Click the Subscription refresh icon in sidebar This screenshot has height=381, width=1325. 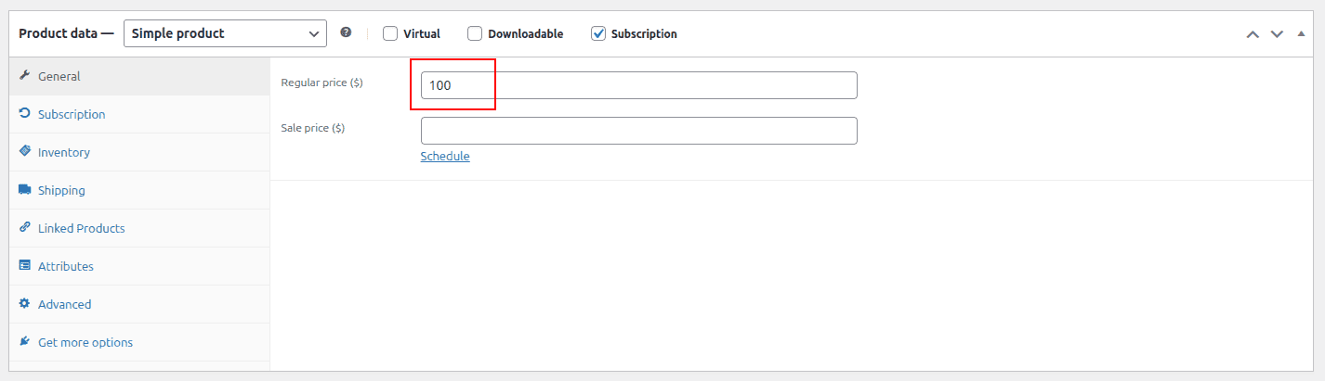(x=25, y=114)
